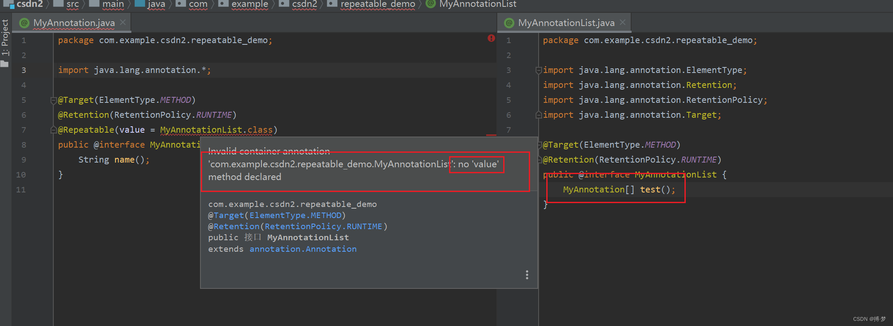Open the three-dot menu in the tooltip popup
The height and width of the screenshot is (326, 893).
point(527,275)
